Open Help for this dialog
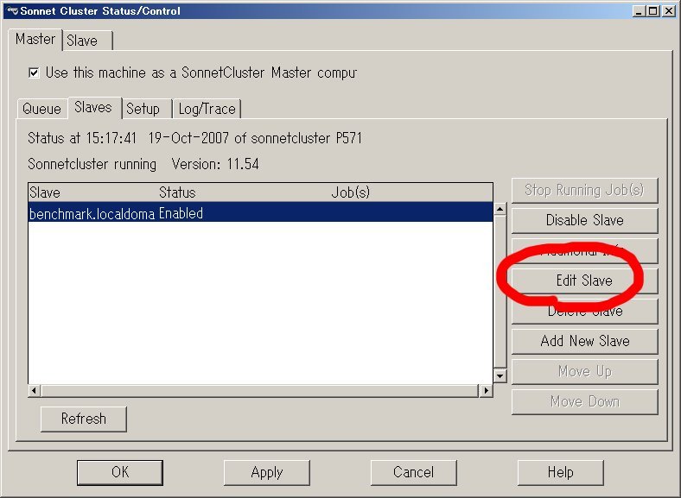Viewport: 681px width, 498px height. click(560, 472)
